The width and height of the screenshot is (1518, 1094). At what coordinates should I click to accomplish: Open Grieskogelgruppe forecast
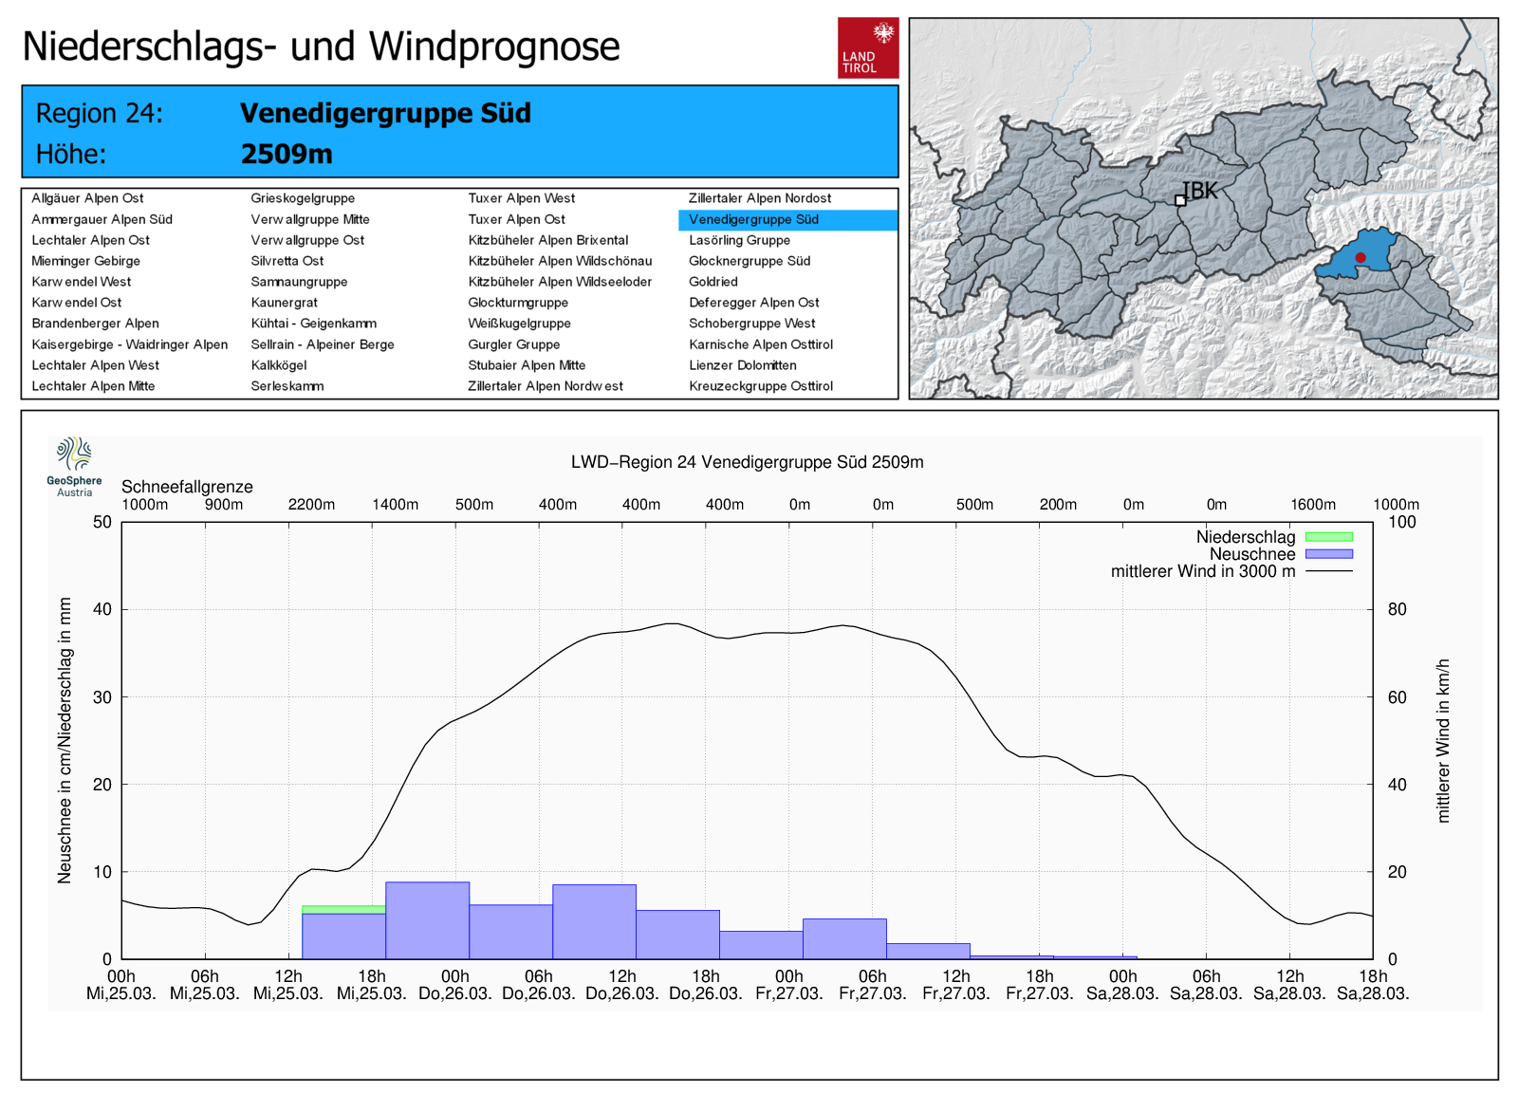pos(303,198)
